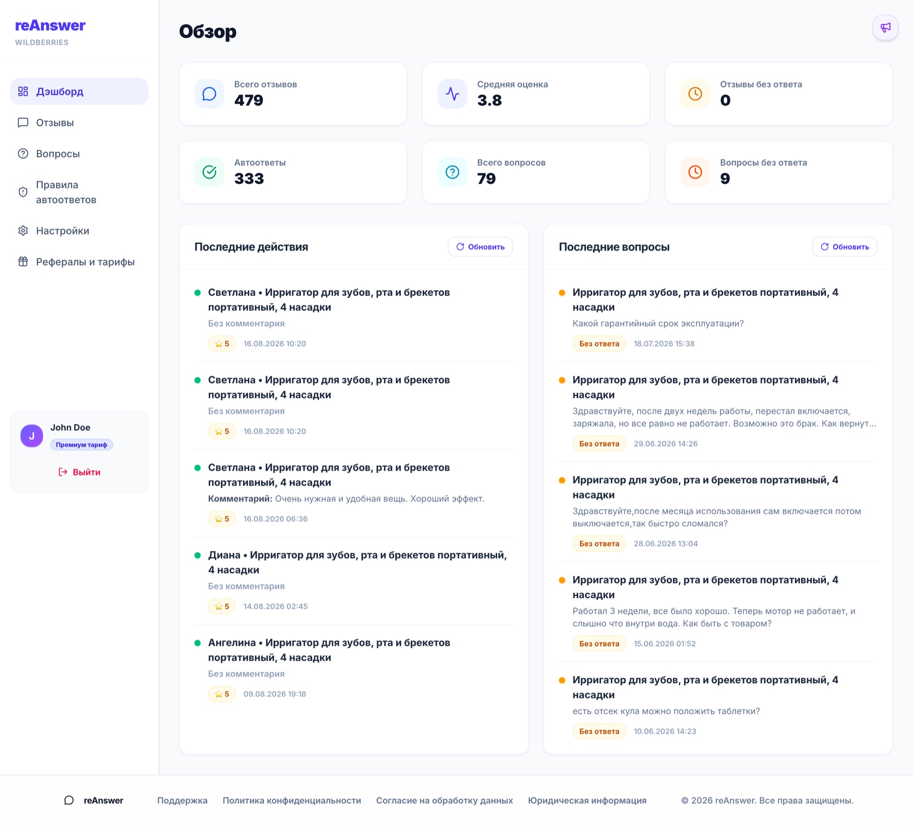
Task: Open Политика конфиденциальности link
Action: click(292, 800)
